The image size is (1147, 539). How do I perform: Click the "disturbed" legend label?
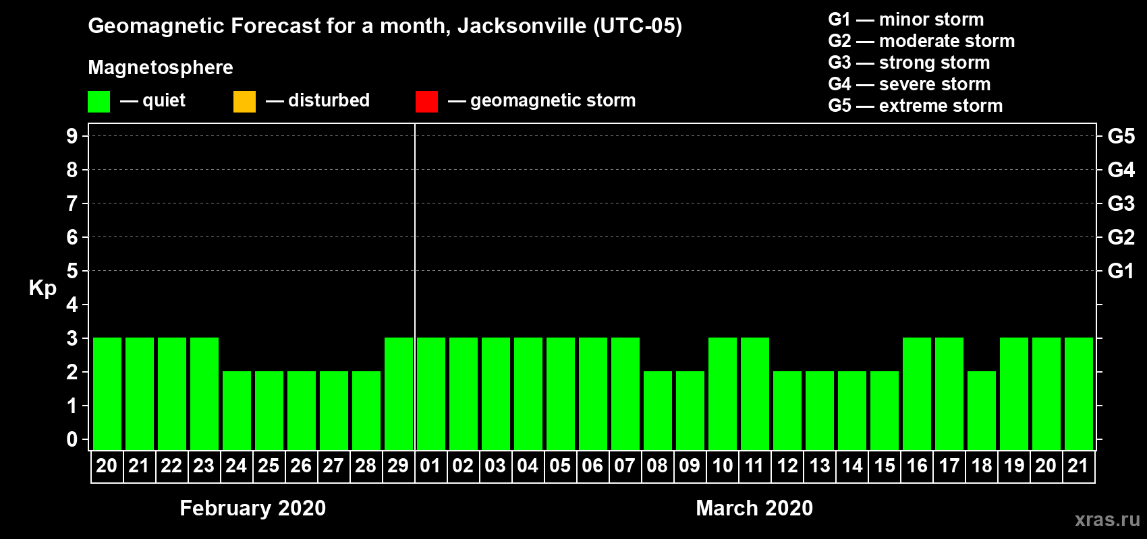tap(329, 100)
